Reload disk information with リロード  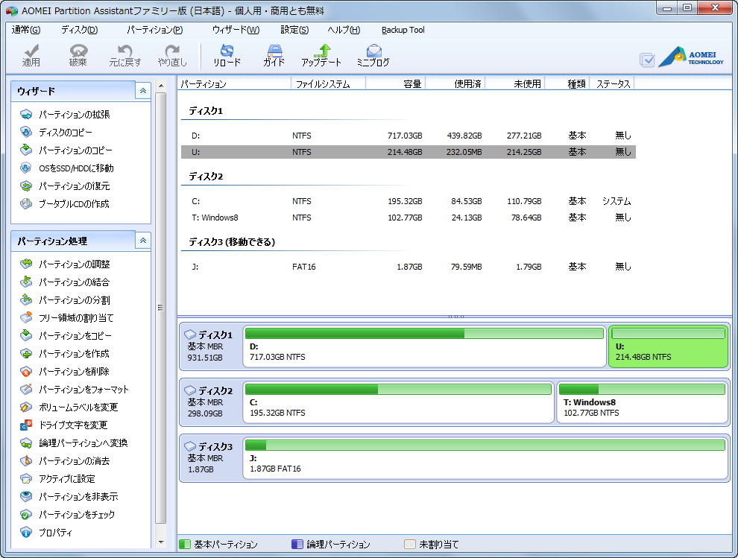click(227, 54)
